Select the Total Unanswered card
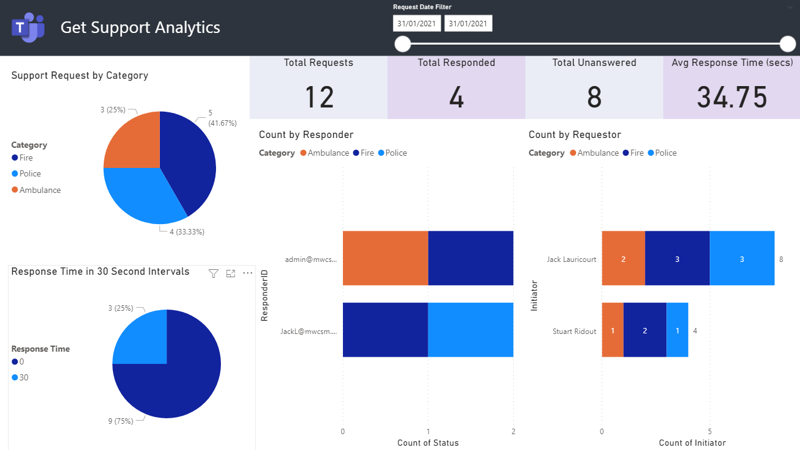 (x=594, y=87)
